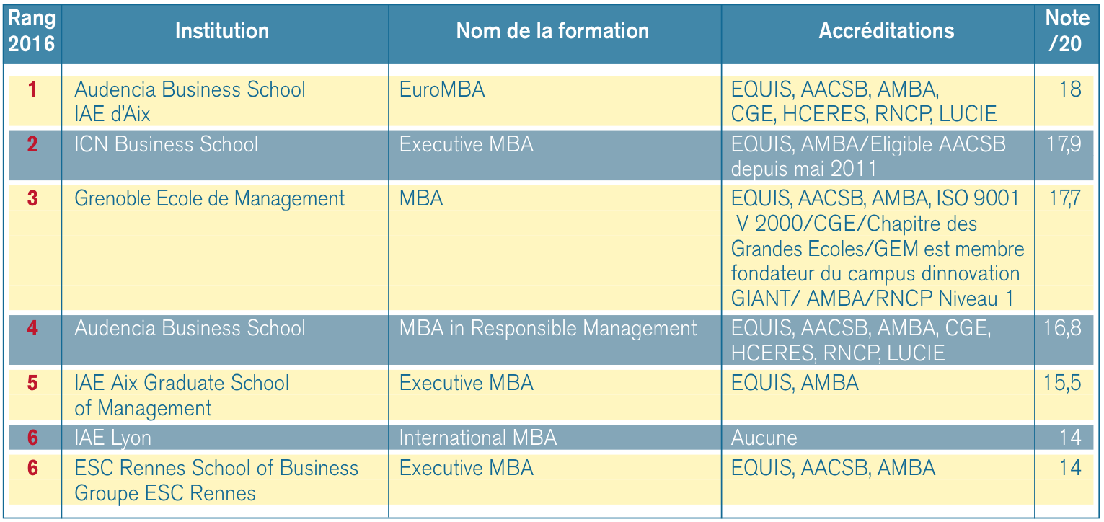Image resolution: width=1104 pixels, height=522 pixels.
Task: Click the EuroMBA program name
Action: (442, 89)
